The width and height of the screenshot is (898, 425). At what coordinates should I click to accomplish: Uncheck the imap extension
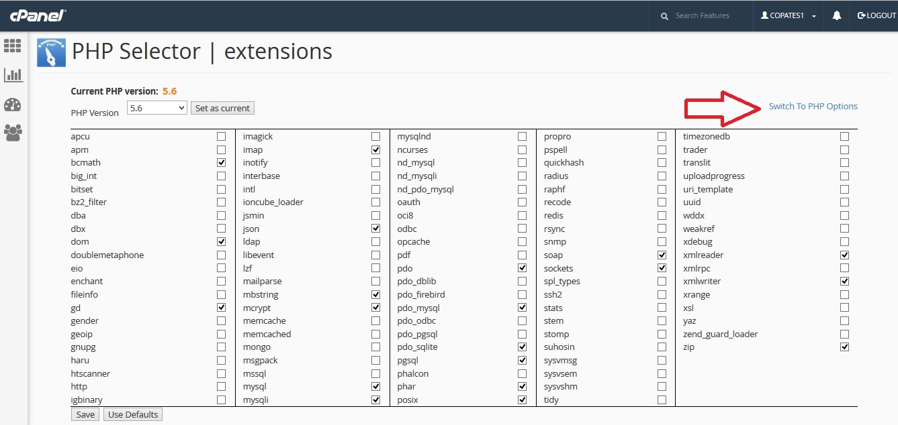[x=375, y=149]
